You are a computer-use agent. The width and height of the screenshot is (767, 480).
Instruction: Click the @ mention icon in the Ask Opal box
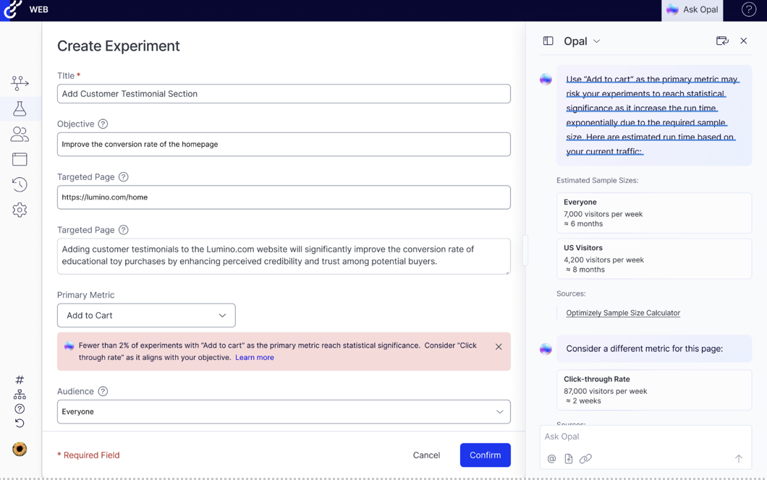551,458
